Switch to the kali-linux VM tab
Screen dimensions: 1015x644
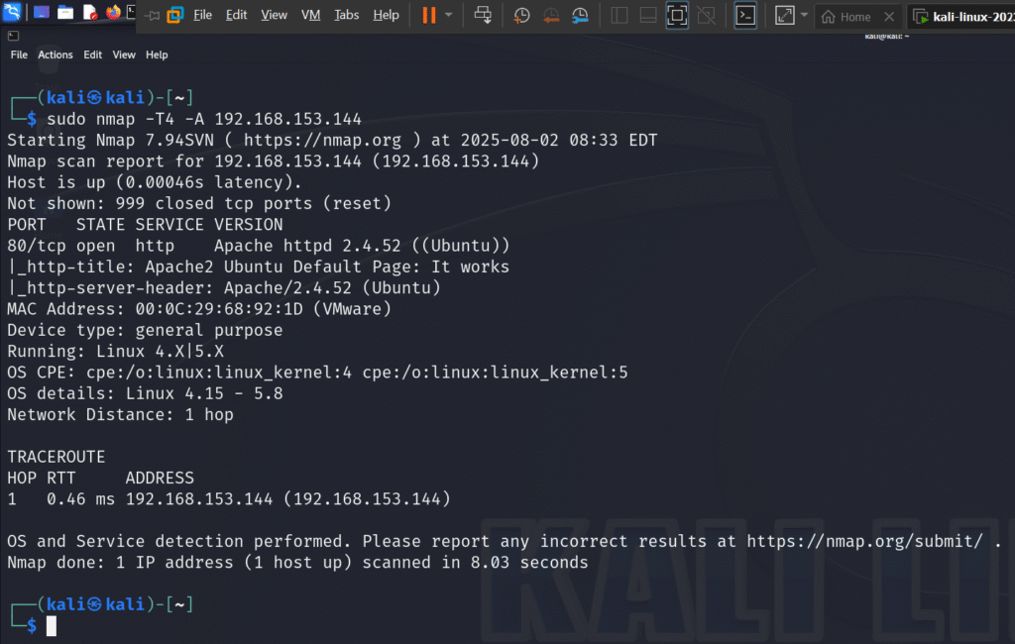point(963,17)
